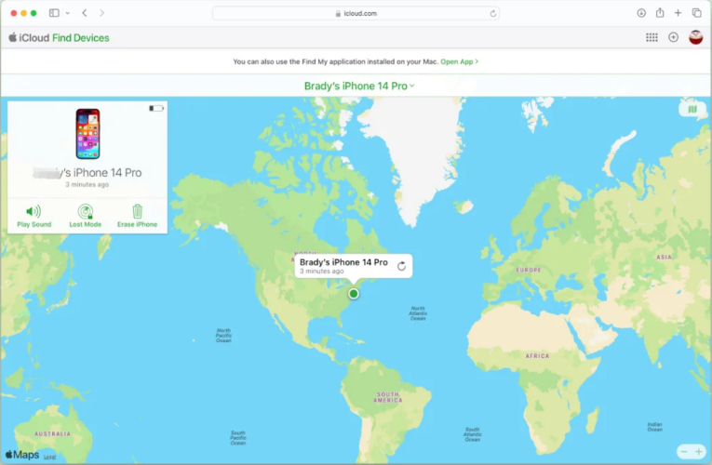The image size is (712, 465).
Task: Navigate forward in Safari
Action: coord(101,13)
